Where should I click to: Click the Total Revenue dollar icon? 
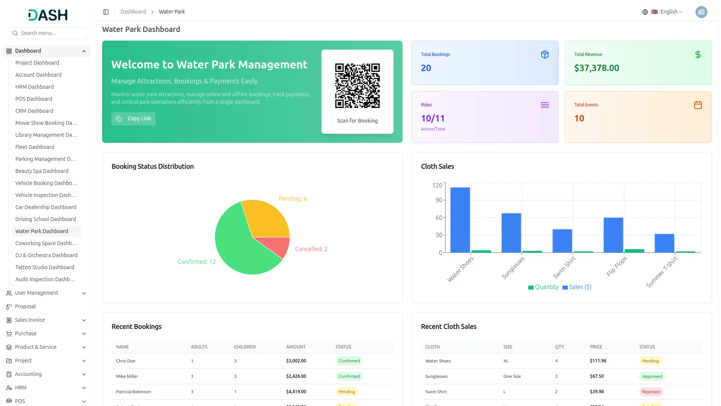[698, 55]
